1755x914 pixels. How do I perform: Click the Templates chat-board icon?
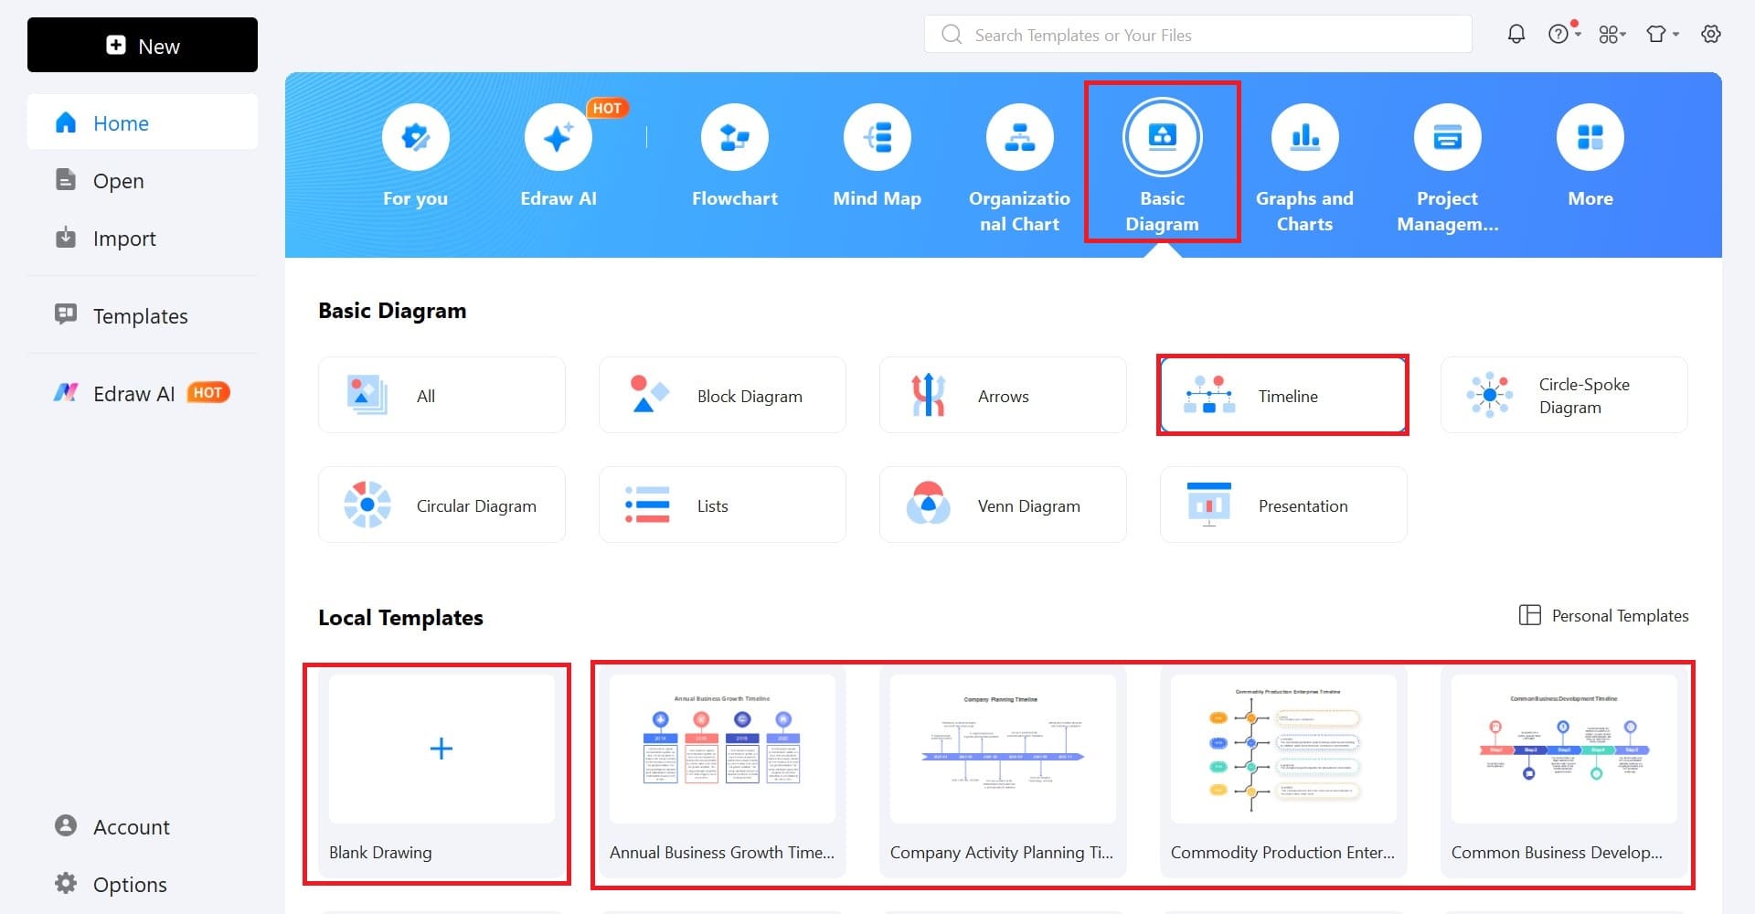[66, 314]
